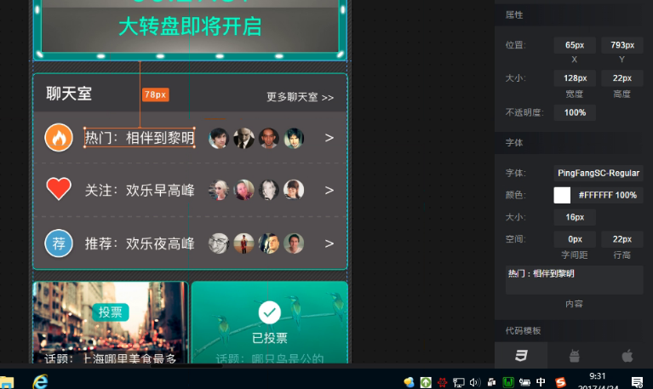Select the Apple iOS code template tab
Image resolution: width=653 pixels, height=389 pixels.
pos(627,356)
